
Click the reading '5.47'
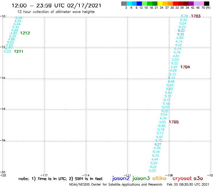click(x=159, y=137)
